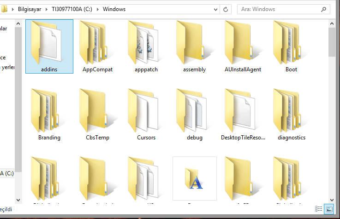
Task: Click the addins folder name
Action: pos(49,69)
